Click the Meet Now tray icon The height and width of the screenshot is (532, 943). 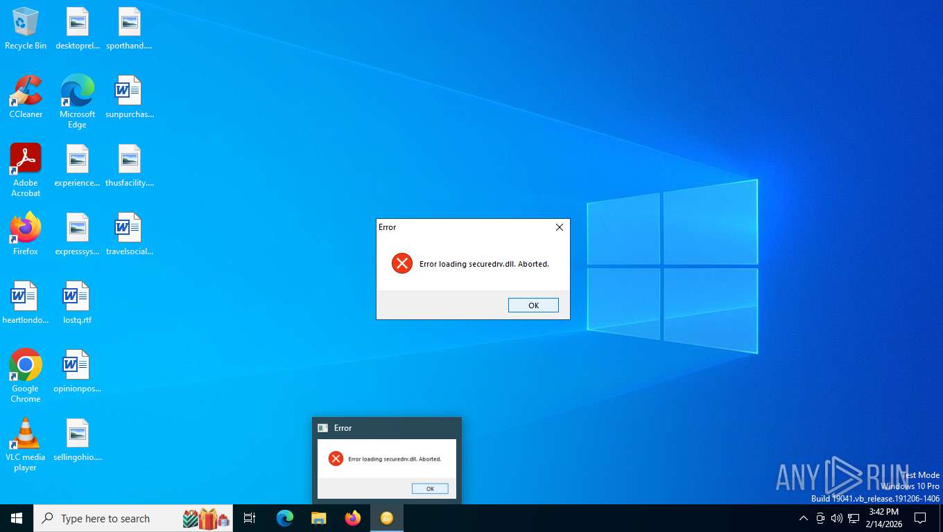pyautogui.click(x=820, y=518)
